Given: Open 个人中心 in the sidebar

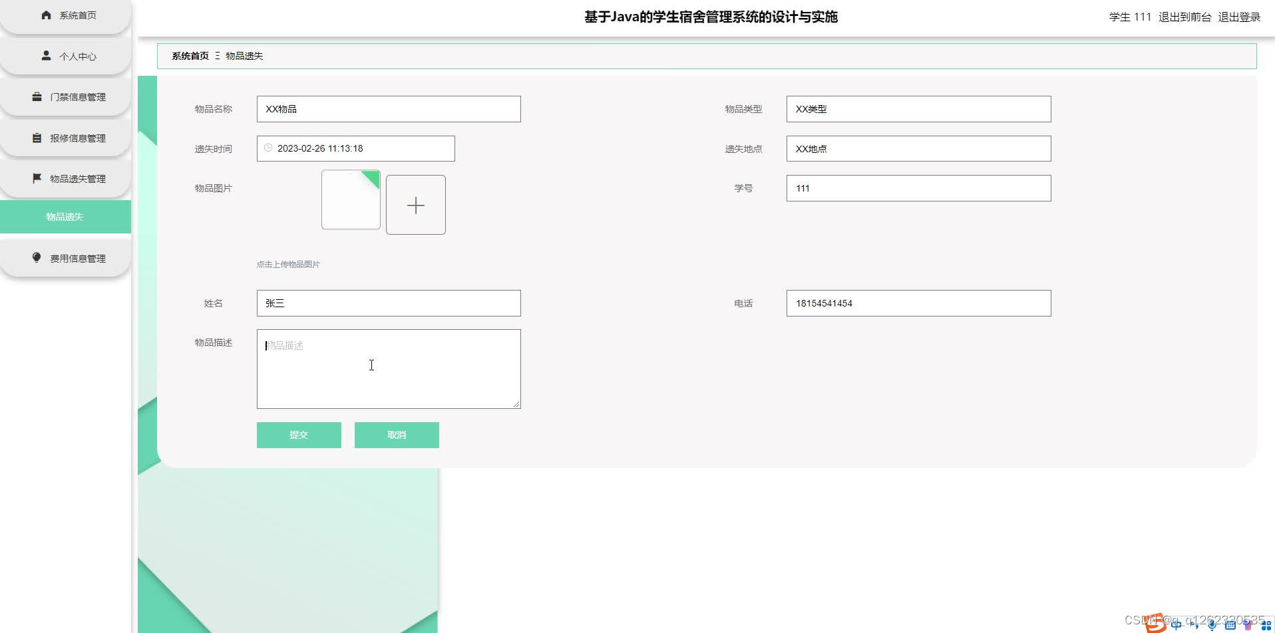Looking at the screenshot, I should [x=65, y=57].
